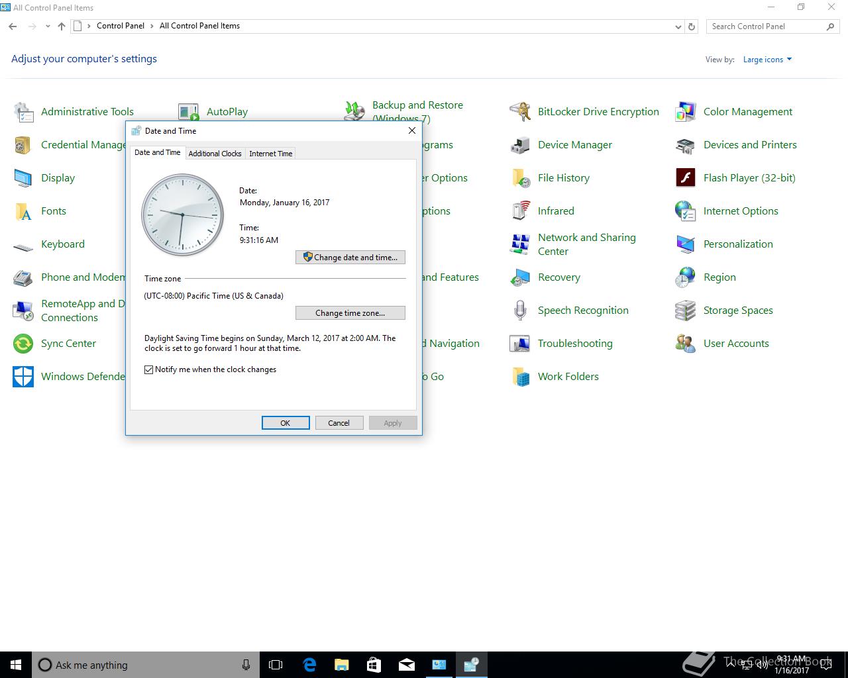Close the Date and Time dialog

(x=412, y=130)
